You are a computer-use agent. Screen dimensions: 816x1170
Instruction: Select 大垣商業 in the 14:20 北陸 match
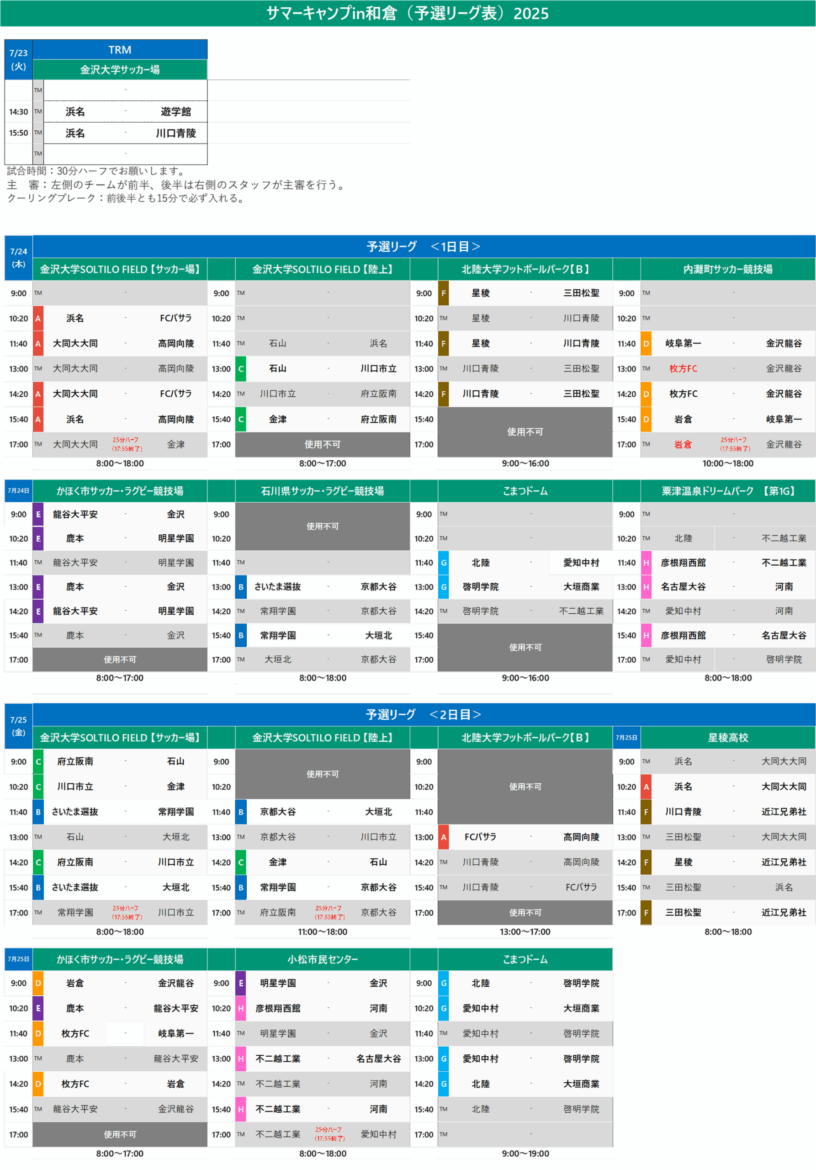[581, 1084]
